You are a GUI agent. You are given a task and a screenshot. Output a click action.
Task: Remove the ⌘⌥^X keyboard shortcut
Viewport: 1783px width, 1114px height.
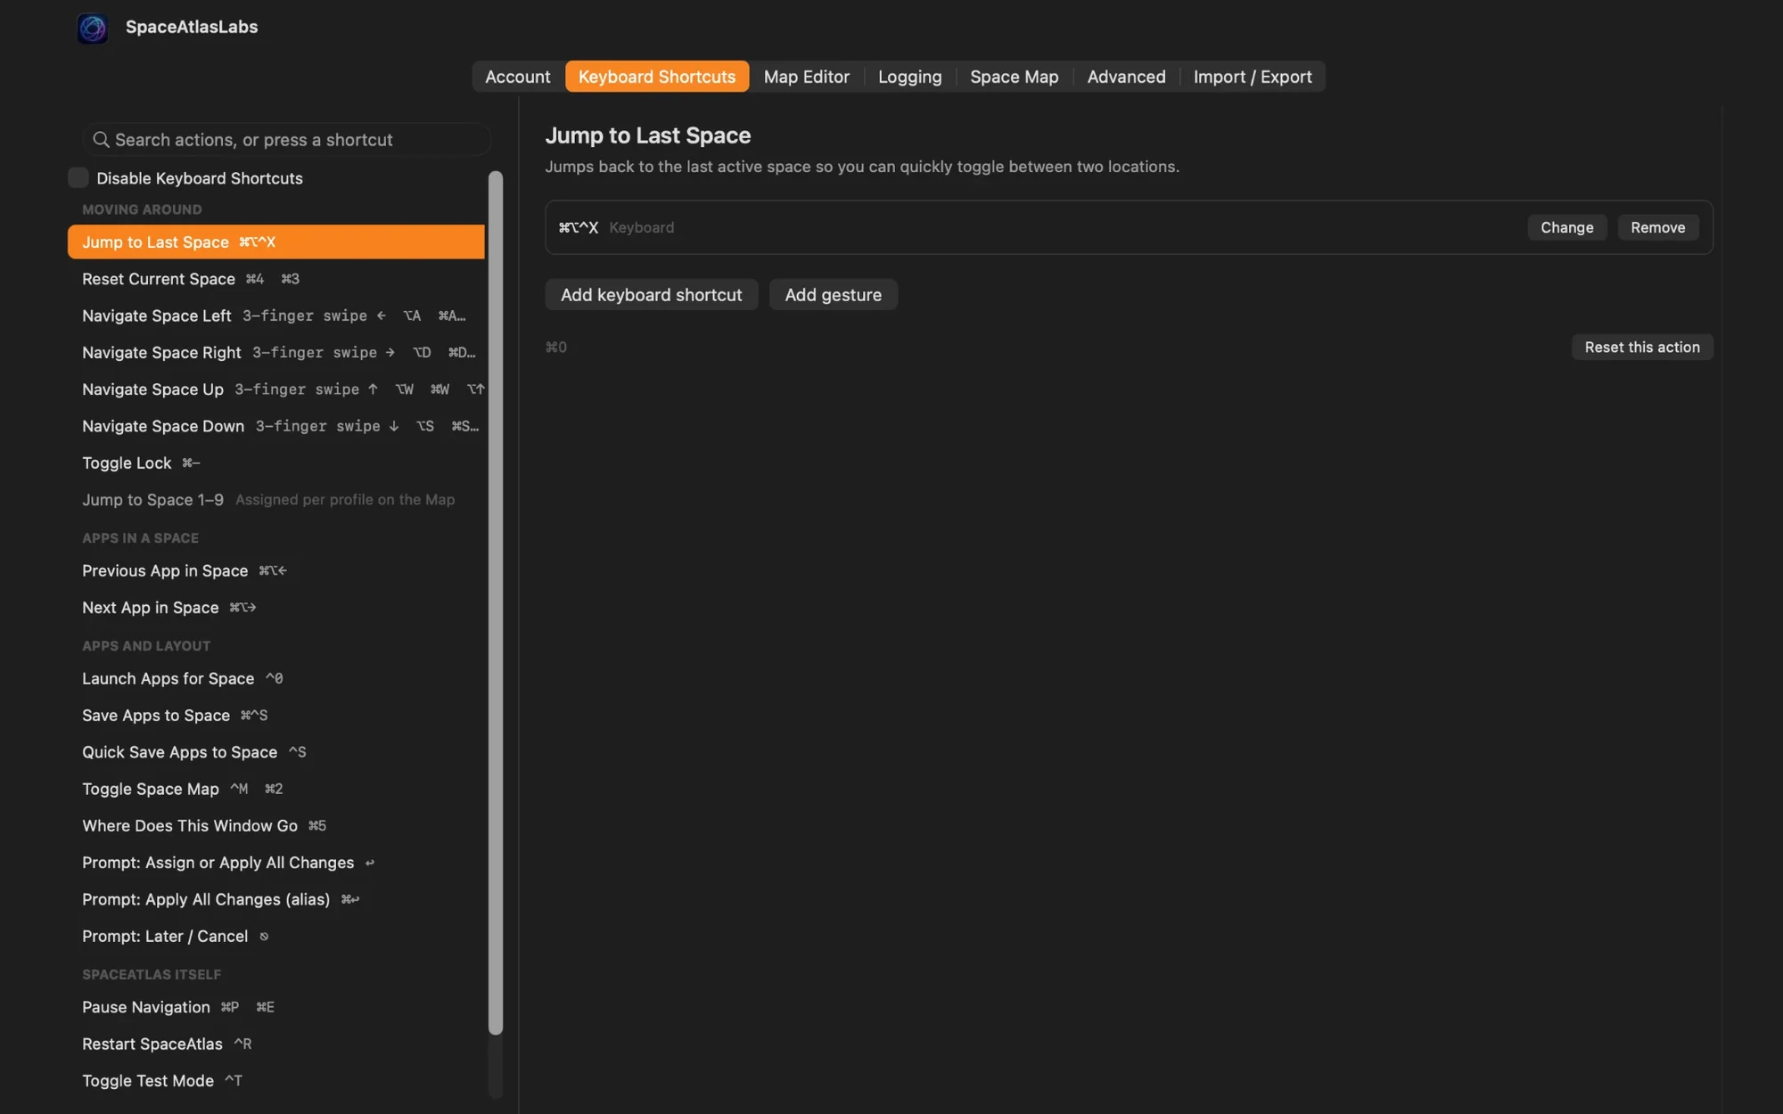click(1657, 227)
